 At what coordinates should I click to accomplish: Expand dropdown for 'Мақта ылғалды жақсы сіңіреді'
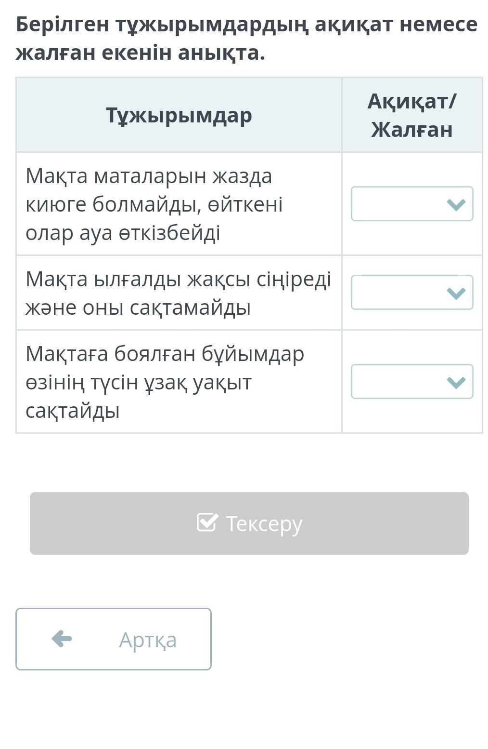pyautogui.click(x=411, y=293)
